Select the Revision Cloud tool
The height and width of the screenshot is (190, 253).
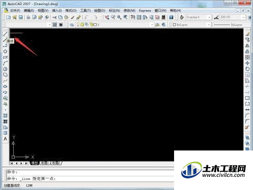pos(5,74)
